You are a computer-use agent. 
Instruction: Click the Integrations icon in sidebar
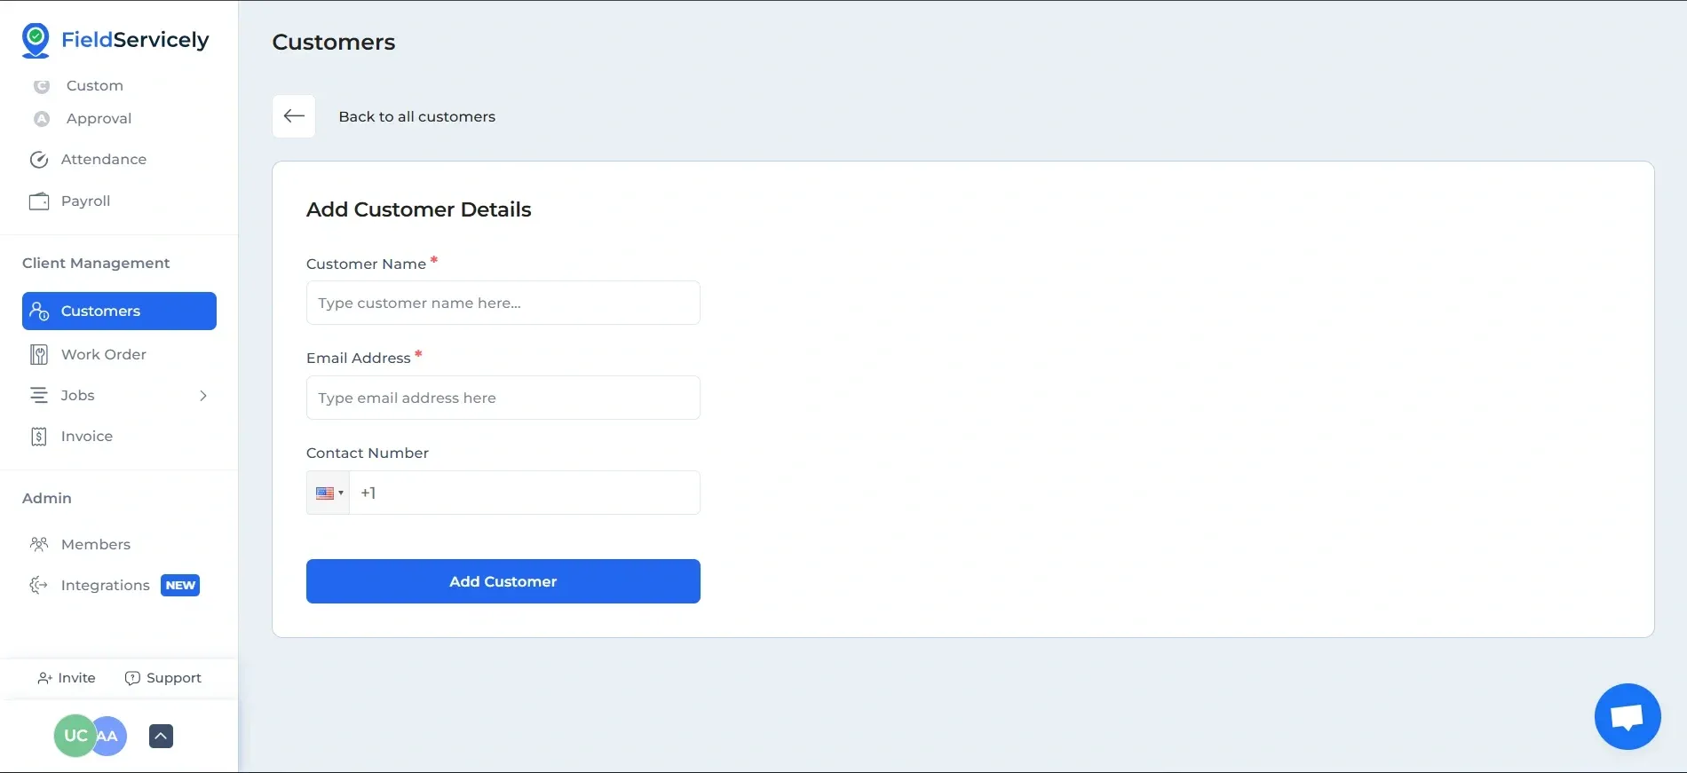point(39,585)
